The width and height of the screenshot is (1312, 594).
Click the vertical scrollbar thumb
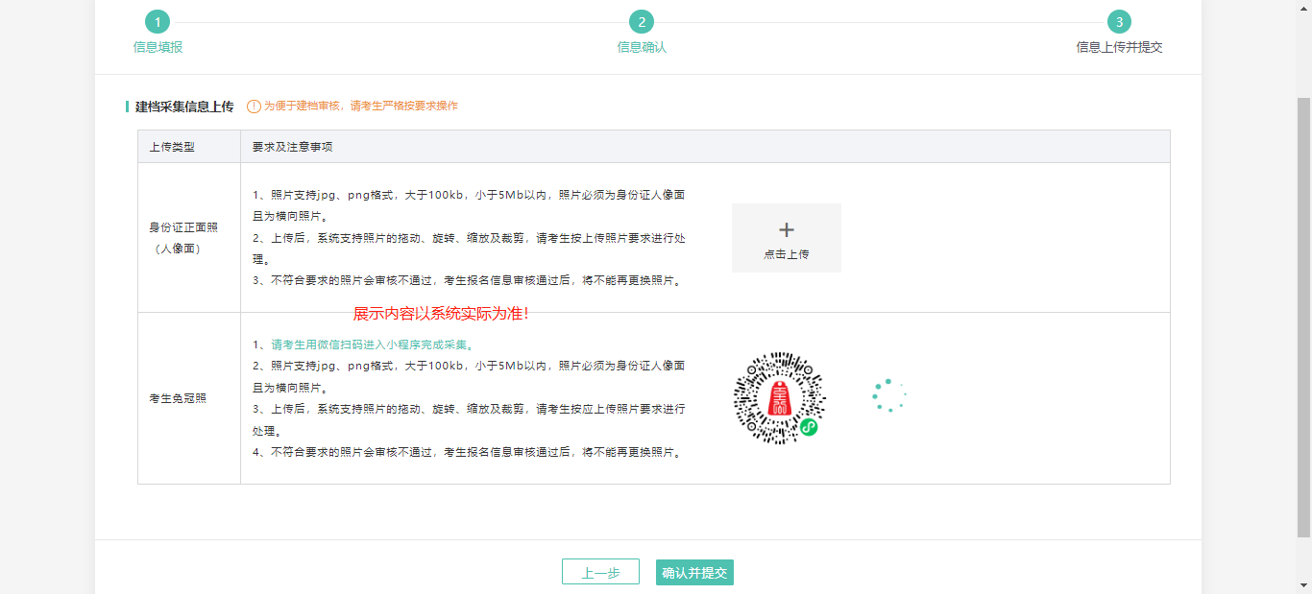[1303, 317]
